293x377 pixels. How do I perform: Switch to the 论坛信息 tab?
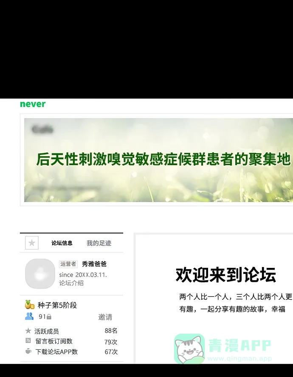(62, 243)
